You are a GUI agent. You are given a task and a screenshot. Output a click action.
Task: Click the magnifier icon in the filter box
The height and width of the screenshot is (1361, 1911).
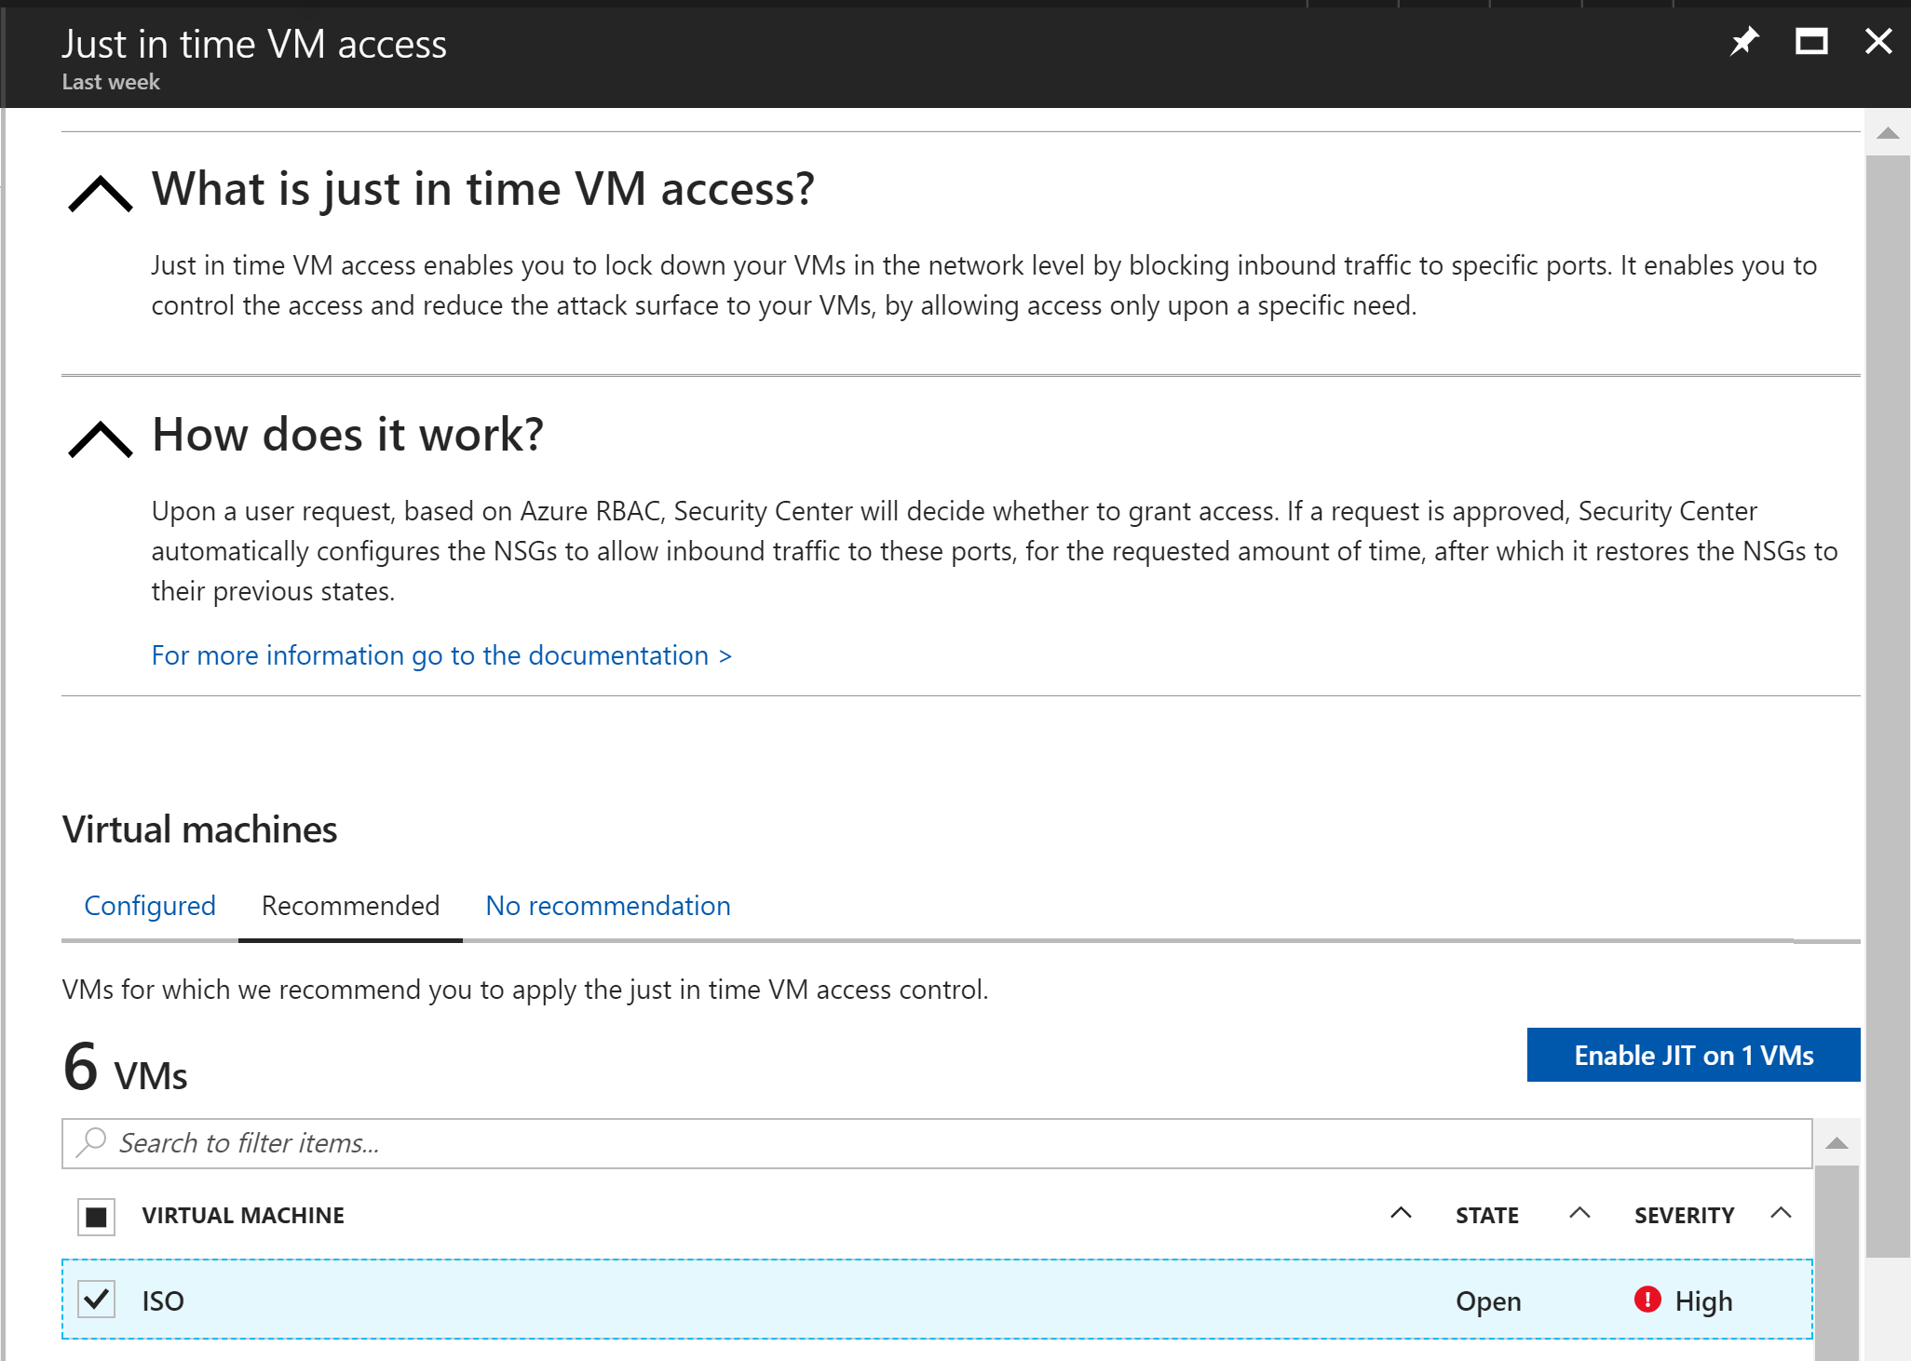tap(91, 1142)
